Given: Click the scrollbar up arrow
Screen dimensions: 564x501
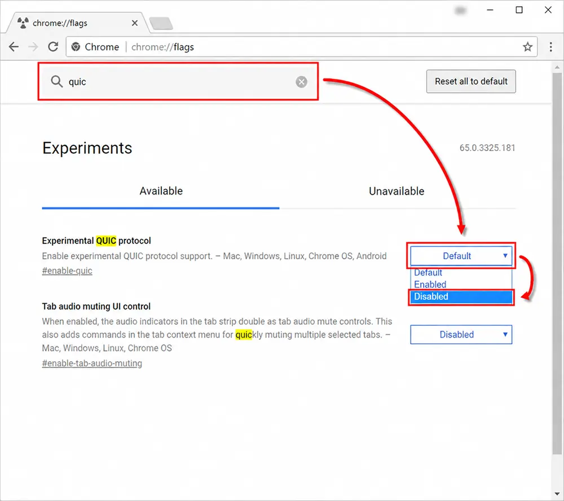Looking at the screenshot, I should tap(557, 67).
